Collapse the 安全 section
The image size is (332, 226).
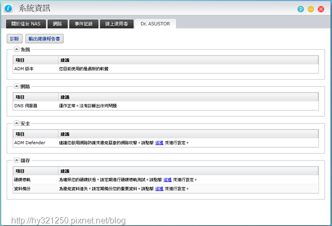[x=17, y=123]
